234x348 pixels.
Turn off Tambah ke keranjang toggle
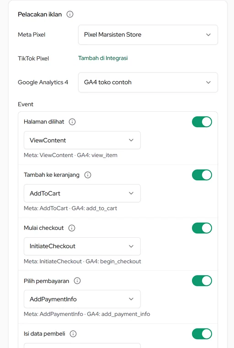pos(202,175)
